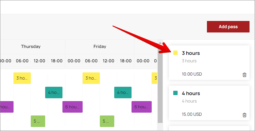Viewport: 255px width, 131px height.
Task: Open the 4 hours pass title
Action: pos(191,93)
